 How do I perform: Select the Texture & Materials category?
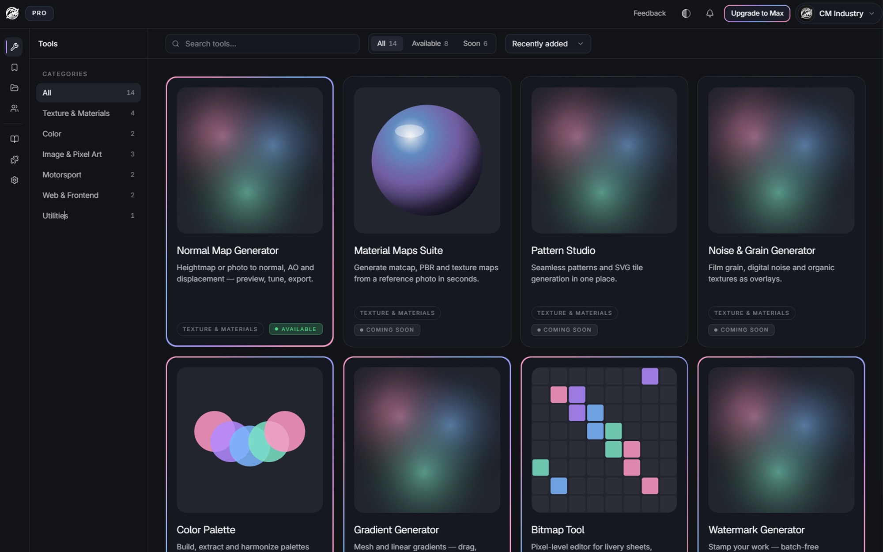(88, 113)
